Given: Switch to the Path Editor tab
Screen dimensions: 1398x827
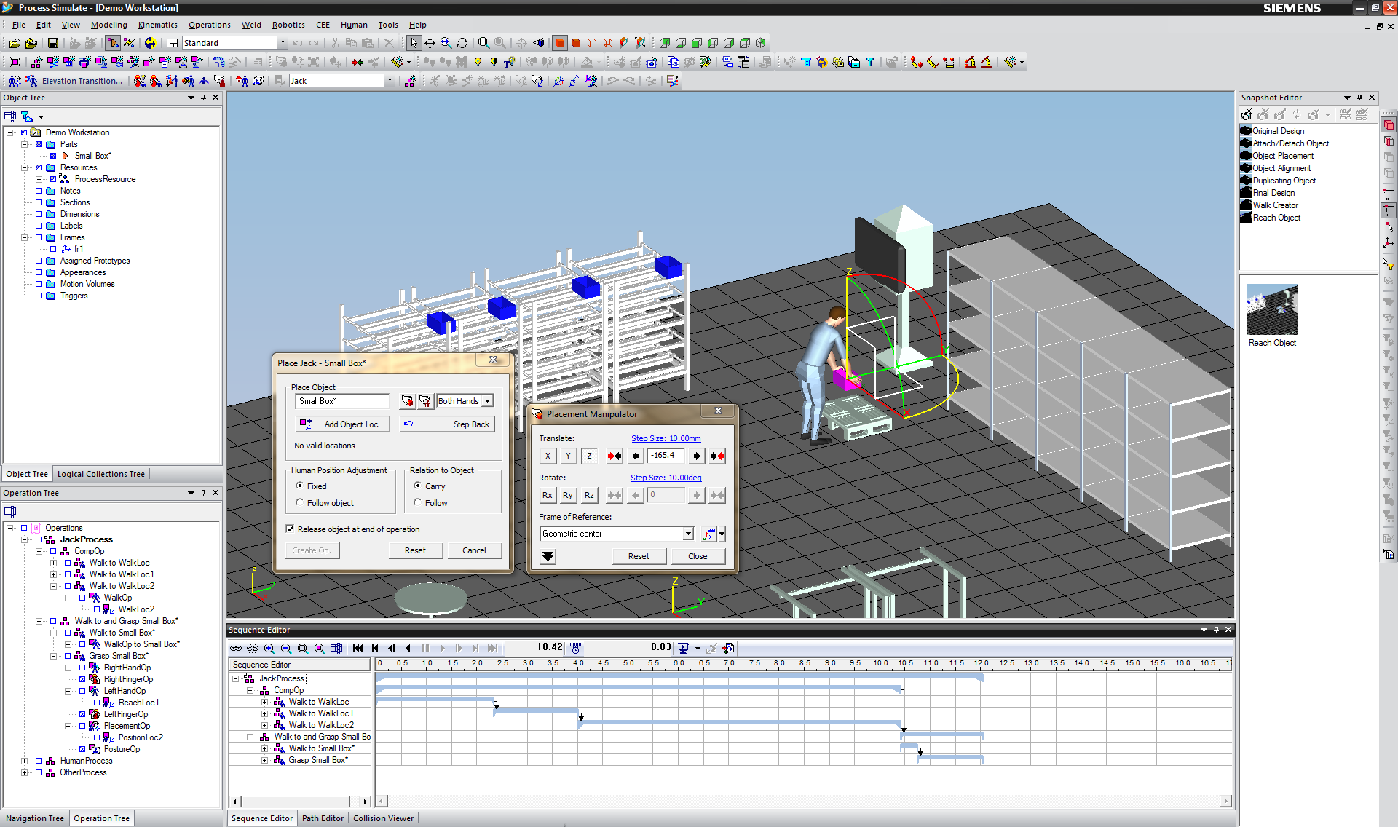Looking at the screenshot, I should (323, 818).
